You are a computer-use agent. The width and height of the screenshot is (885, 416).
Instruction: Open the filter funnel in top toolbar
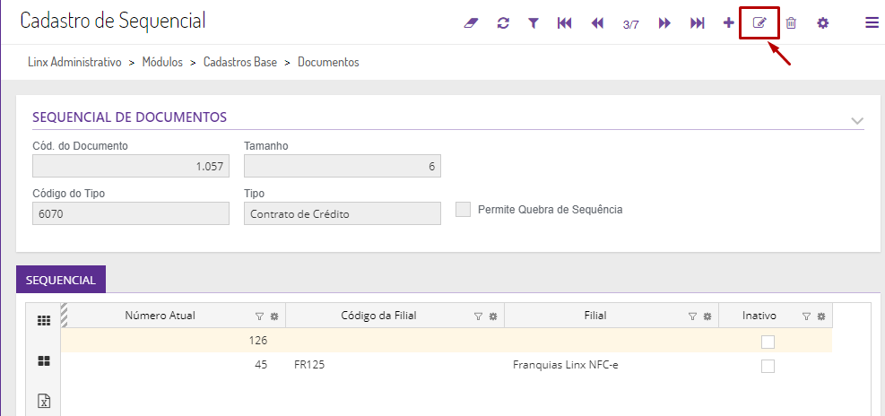(x=534, y=23)
